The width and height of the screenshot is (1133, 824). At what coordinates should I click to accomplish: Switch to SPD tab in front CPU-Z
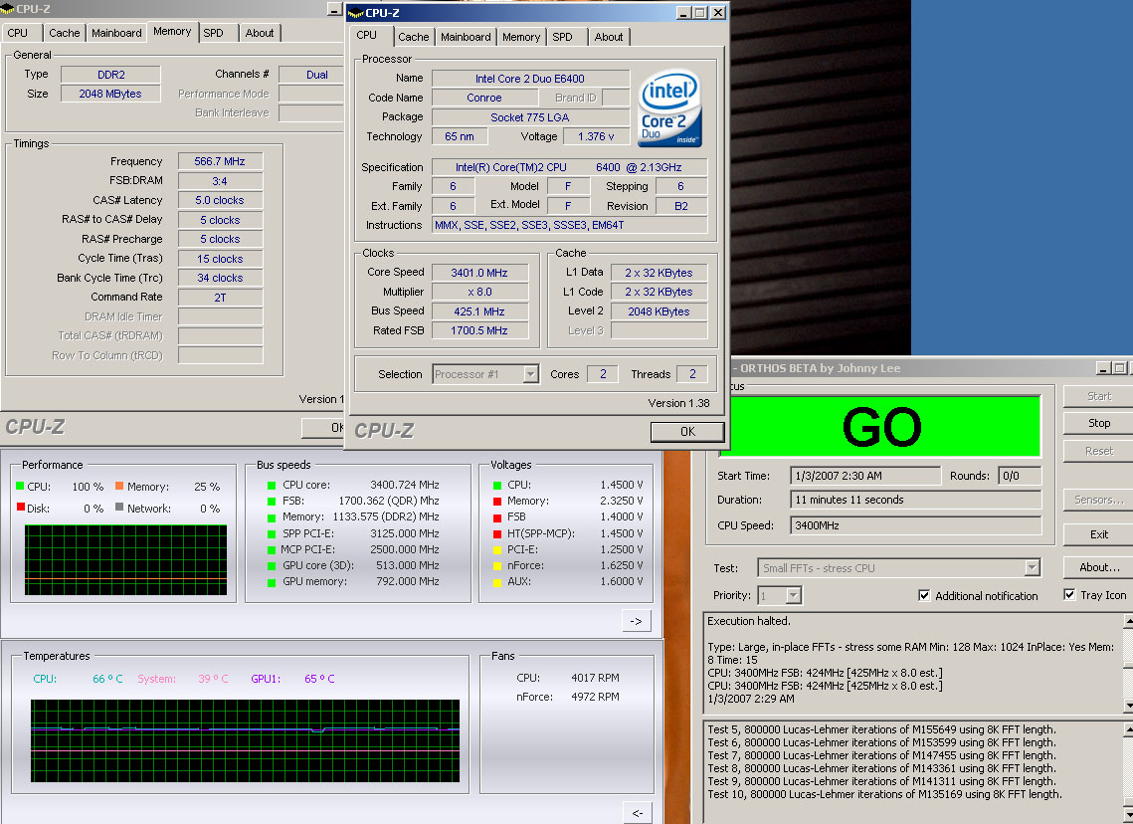562,37
